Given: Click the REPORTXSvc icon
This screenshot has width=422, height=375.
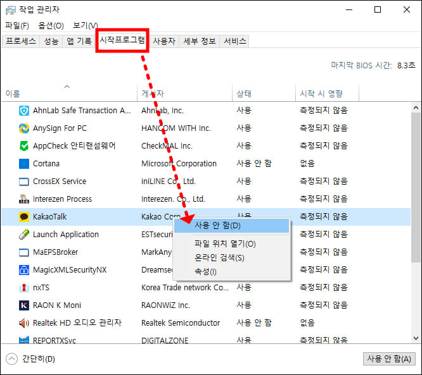Looking at the screenshot, I should pos(24,340).
